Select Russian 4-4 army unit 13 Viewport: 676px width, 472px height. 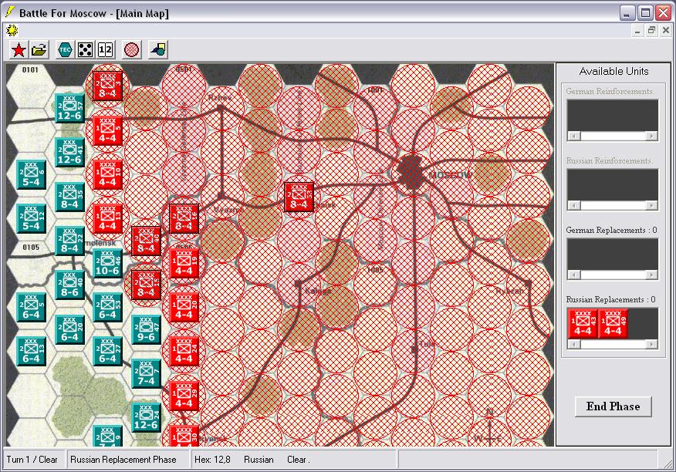coord(108,218)
